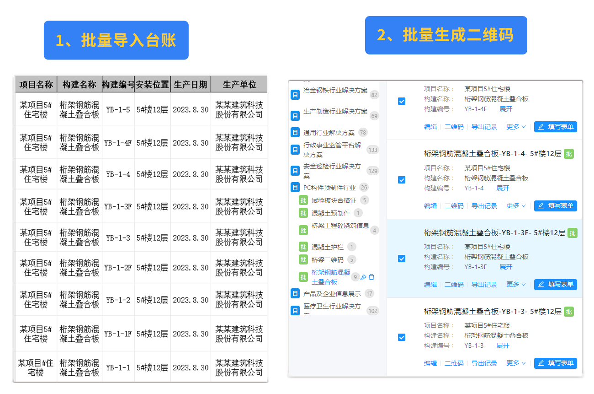Toggle the checkbox for record YB-1-3F
Image resolution: width=594 pixels, height=394 pixels.
click(402, 259)
